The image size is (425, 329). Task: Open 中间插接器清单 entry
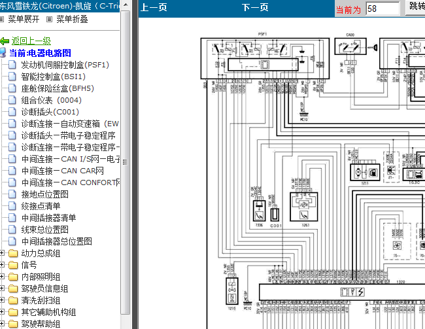[48, 218]
